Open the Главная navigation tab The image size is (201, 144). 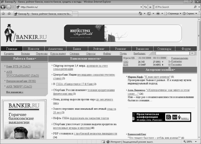12,49
